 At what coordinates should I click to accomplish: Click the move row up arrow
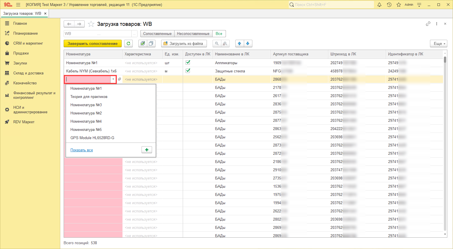(240, 43)
